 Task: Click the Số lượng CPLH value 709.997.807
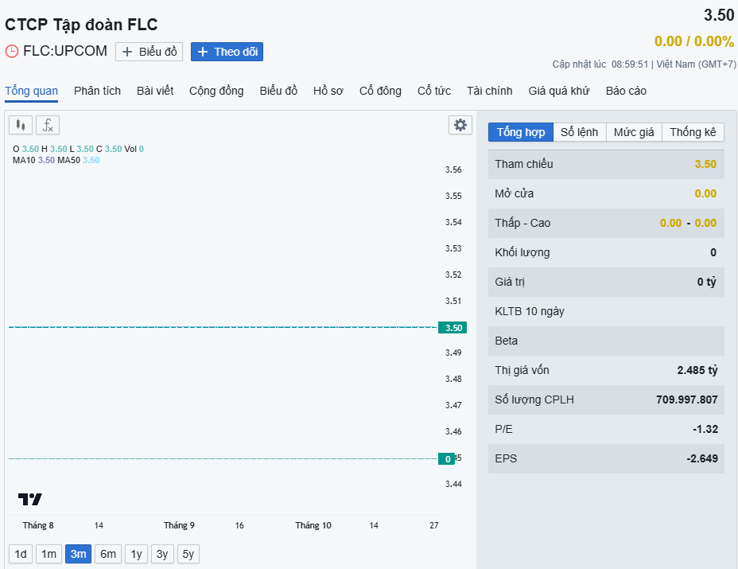pos(687,400)
